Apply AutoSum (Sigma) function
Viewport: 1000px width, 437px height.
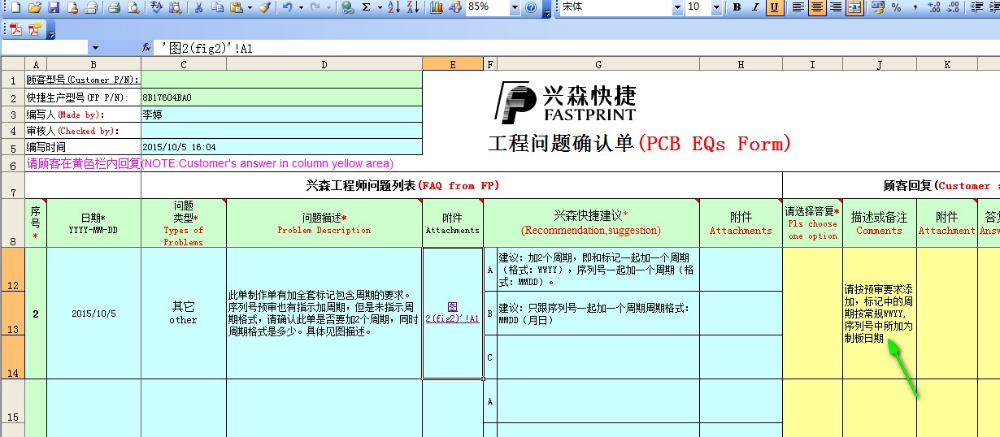coord(367,7)
